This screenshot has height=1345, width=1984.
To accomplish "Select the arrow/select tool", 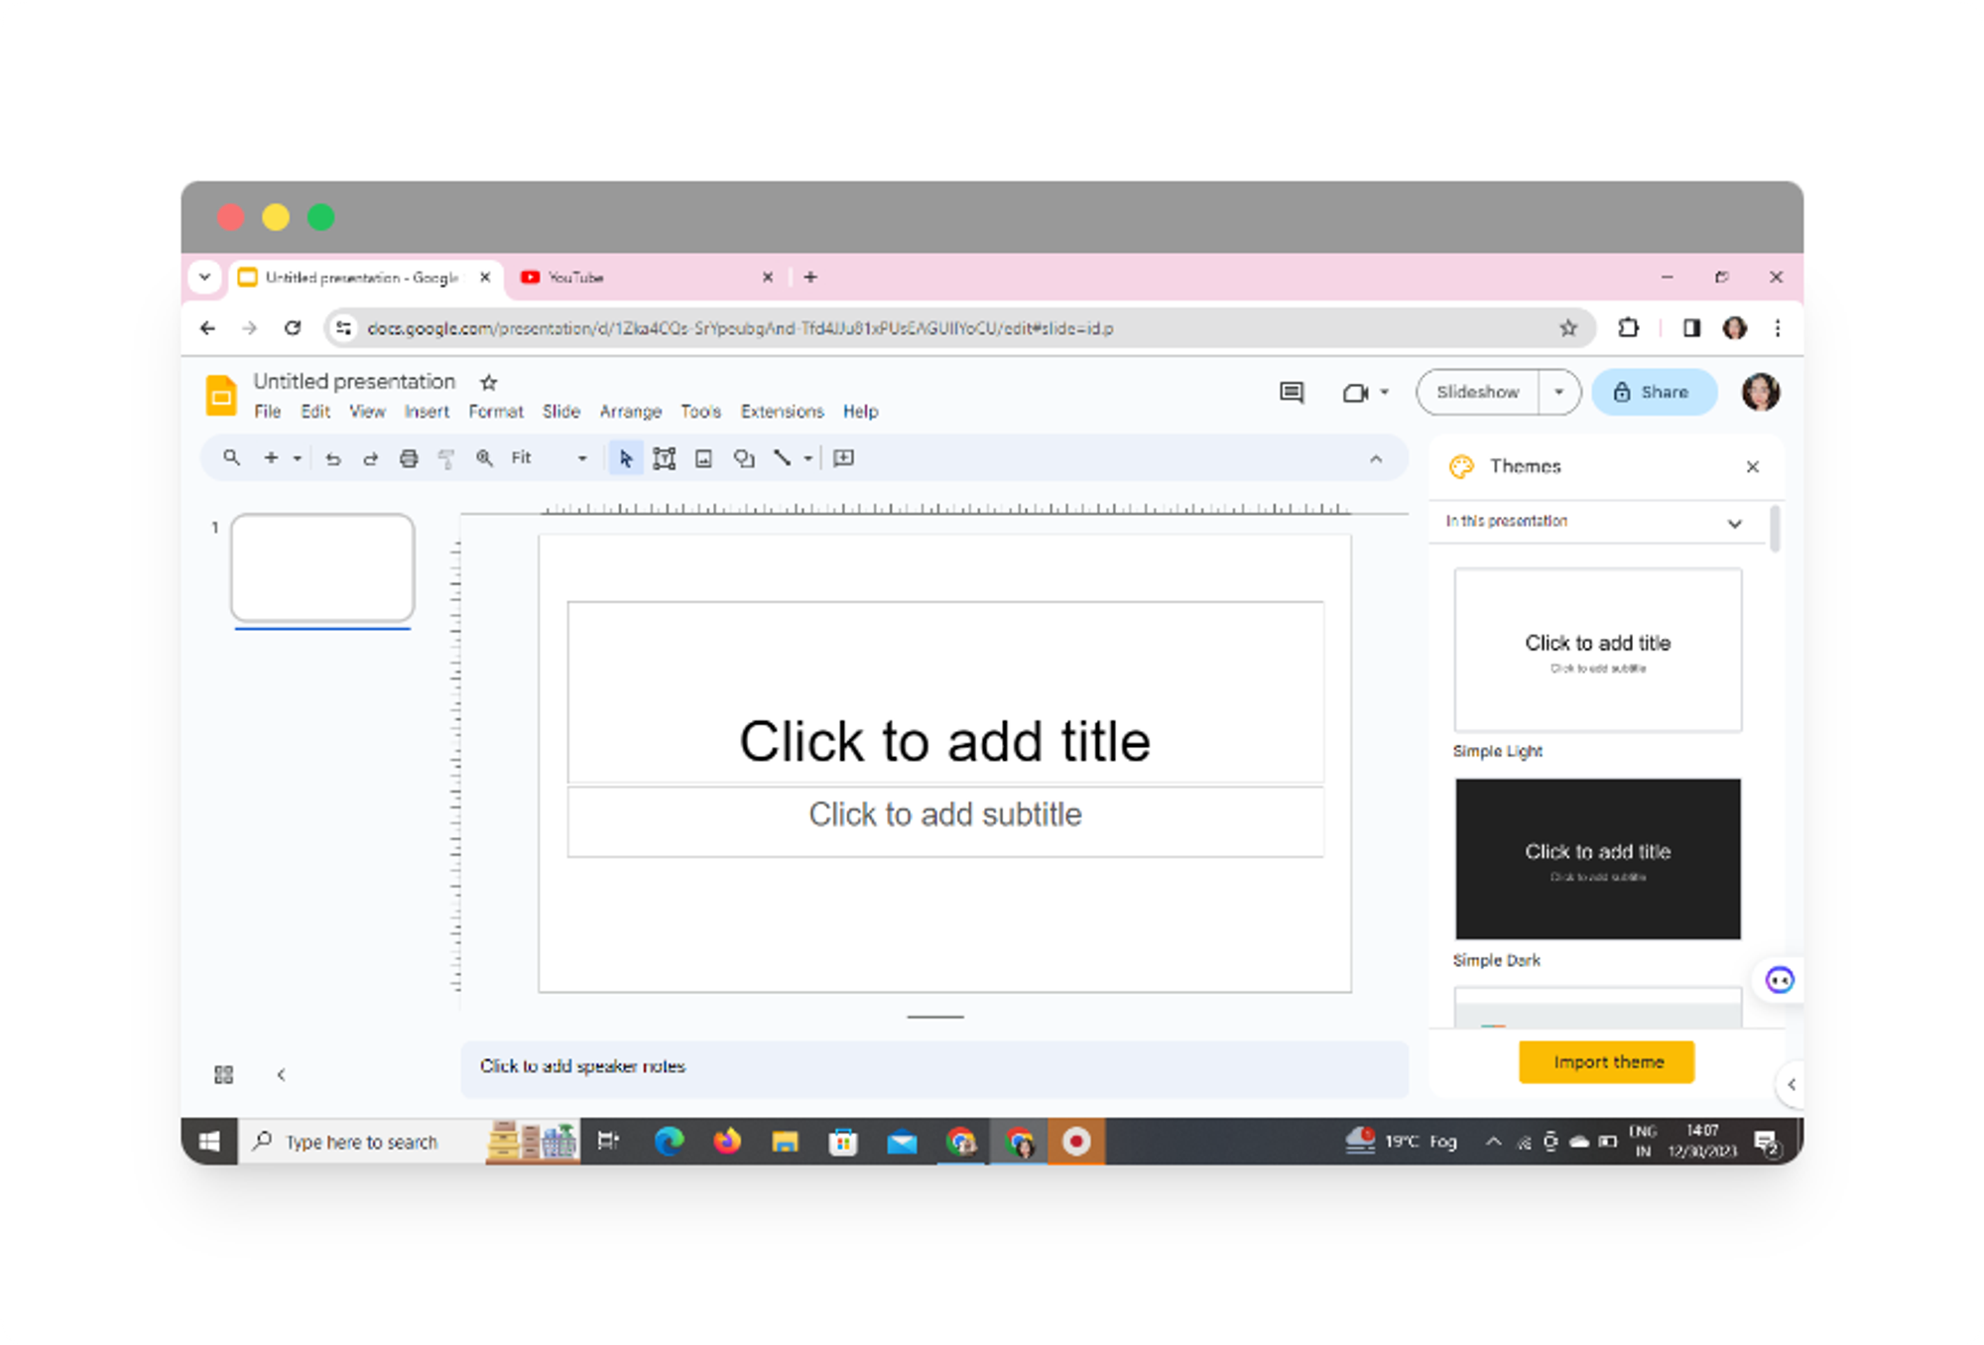I will 621,458.
